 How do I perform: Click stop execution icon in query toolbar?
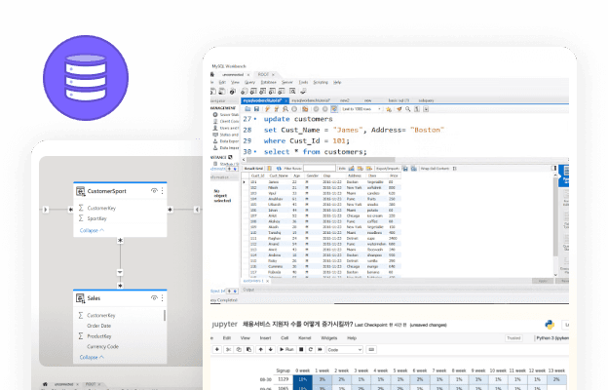(x=294, y=109)
